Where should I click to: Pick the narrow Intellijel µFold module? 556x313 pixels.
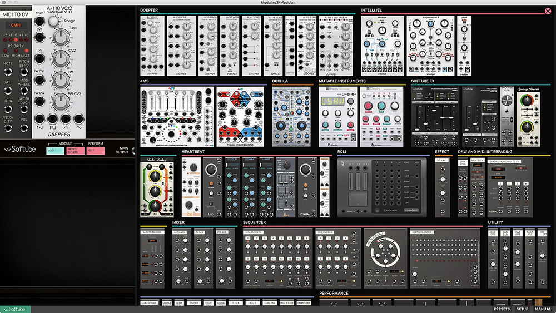click(464, 46)
